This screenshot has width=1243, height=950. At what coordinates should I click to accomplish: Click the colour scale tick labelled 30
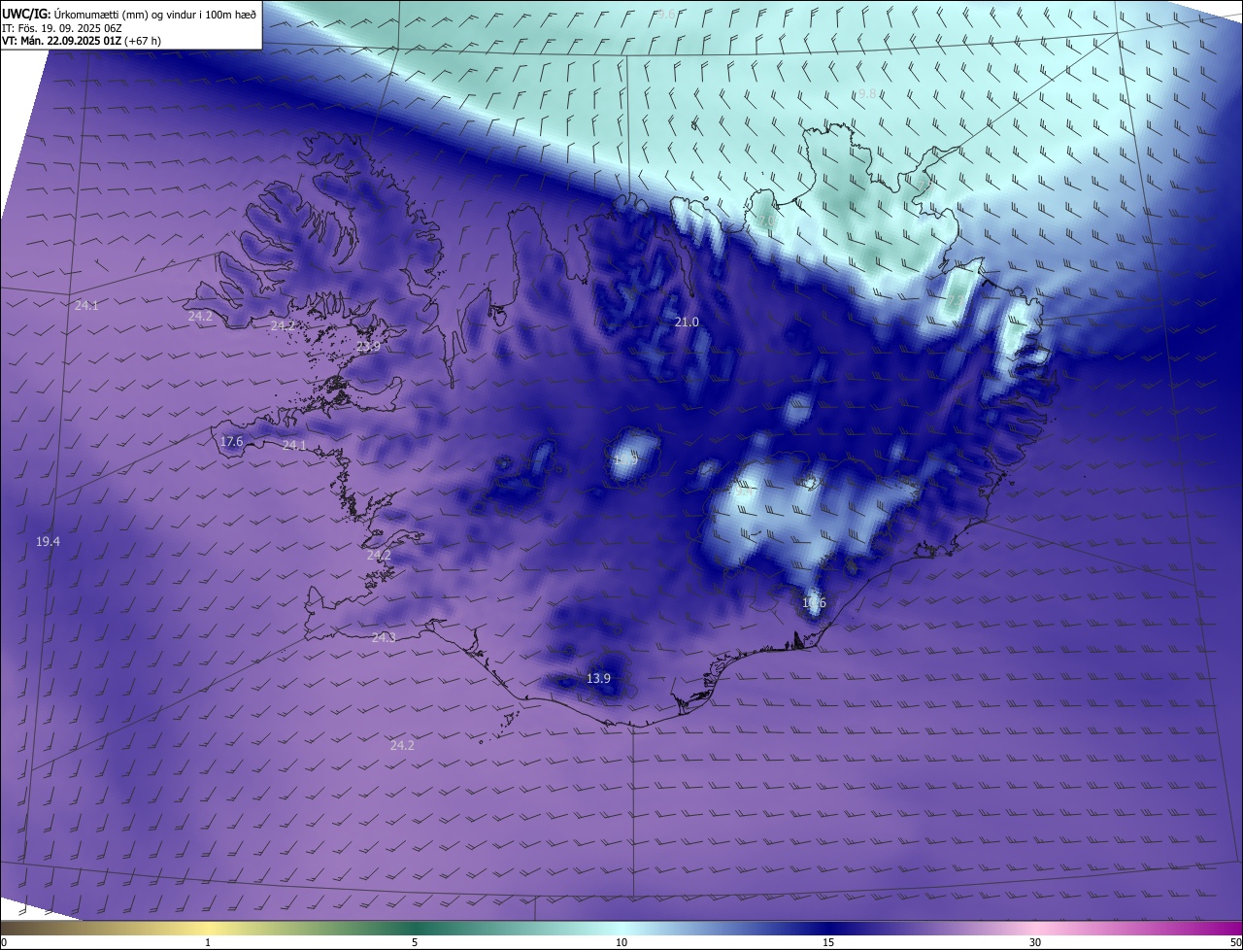point(1035,942)
